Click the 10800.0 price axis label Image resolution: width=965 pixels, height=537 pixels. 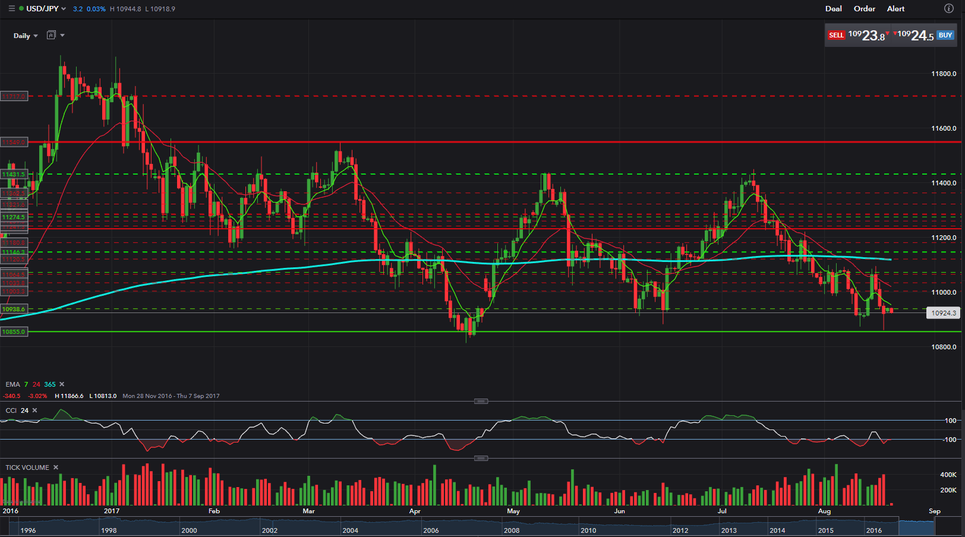pos(944,348)
